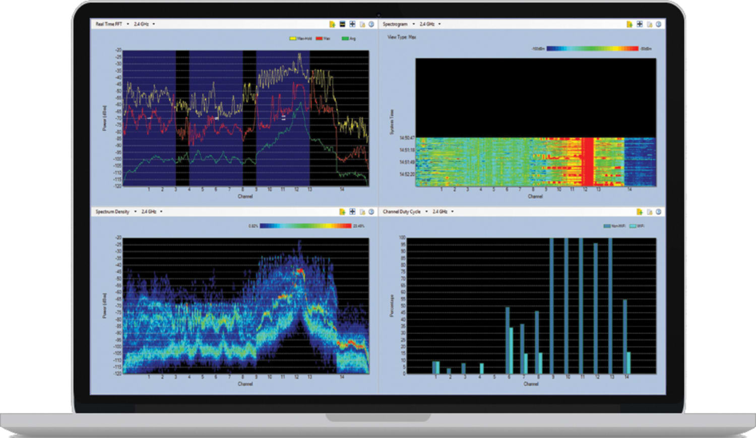The height and width of the screenshot is (438, 756).
Task: Open help icon in Spectrogram panel
Action: pos(659,24)
